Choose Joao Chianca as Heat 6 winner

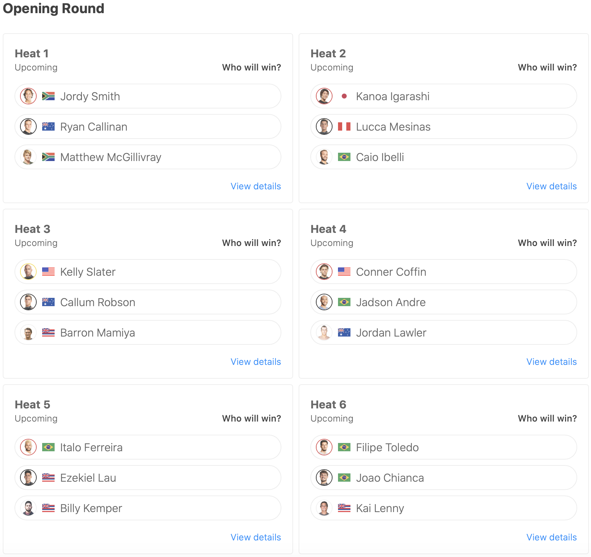point(444,478)
